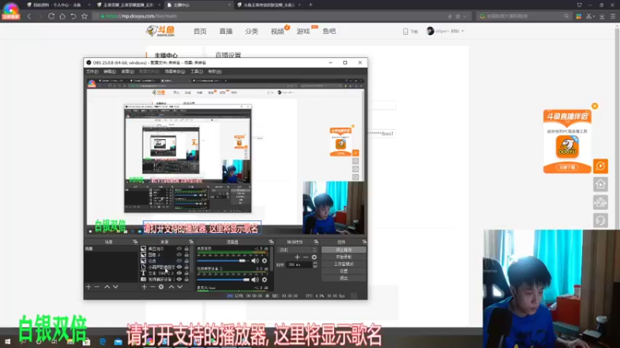Move scene up with the arrow under Scenes list
620x348 pixels.
click(x=107, y=287)
